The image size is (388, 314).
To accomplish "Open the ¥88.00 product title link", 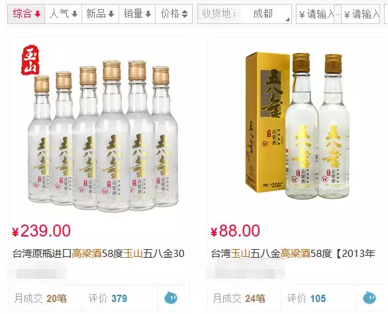I will (x=293, y=253).
